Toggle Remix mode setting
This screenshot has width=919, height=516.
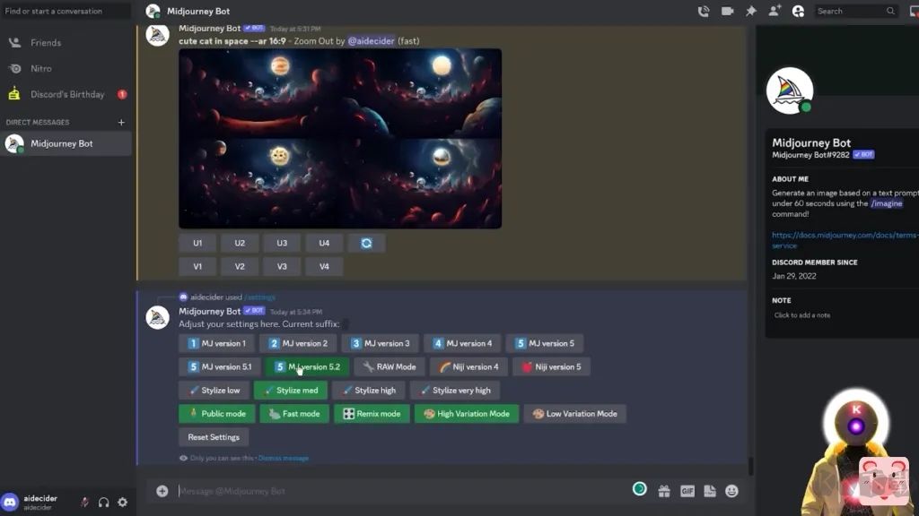[x=372, y=414]
